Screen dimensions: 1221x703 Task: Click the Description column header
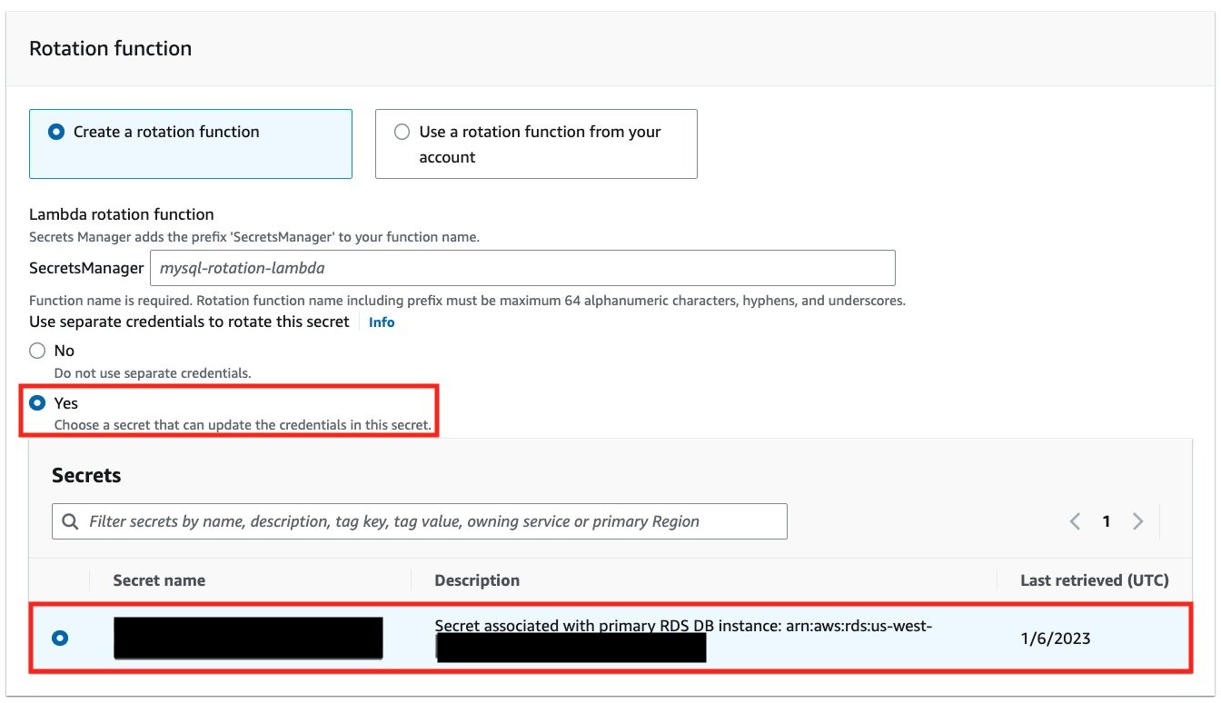[477, 580]
